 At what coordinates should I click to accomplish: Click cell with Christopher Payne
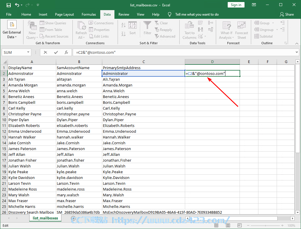(32, 114)
